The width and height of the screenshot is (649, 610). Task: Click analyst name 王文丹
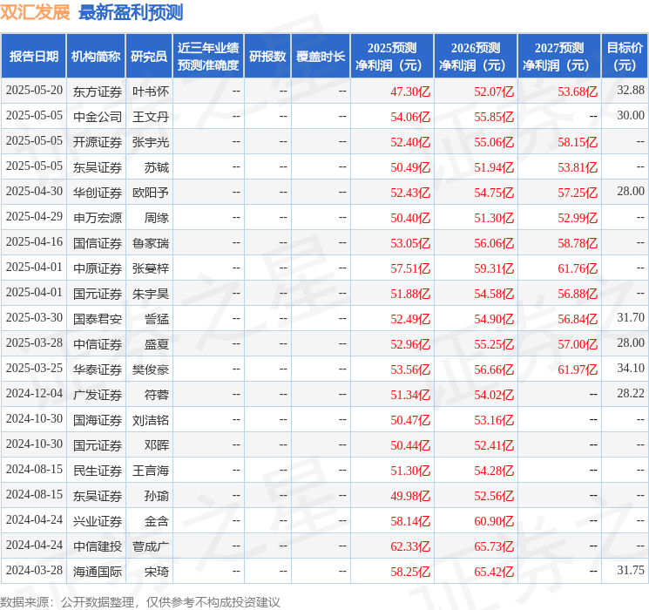150,117
